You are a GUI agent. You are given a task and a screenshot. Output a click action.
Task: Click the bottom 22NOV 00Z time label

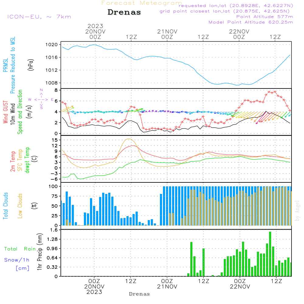pos(240,284)
